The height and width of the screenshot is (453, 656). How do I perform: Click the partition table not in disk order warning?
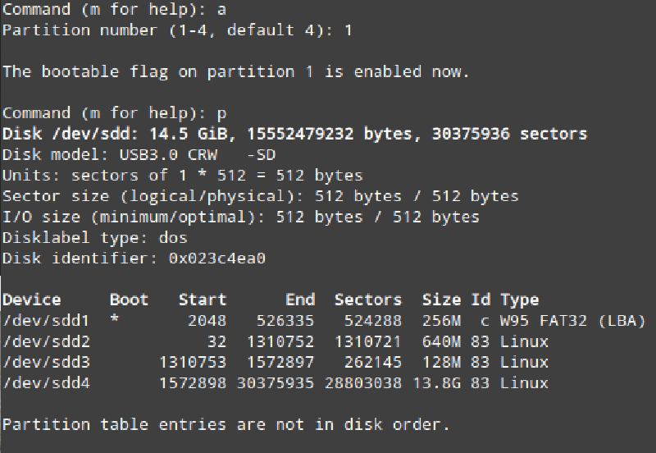tap(226, 424)
